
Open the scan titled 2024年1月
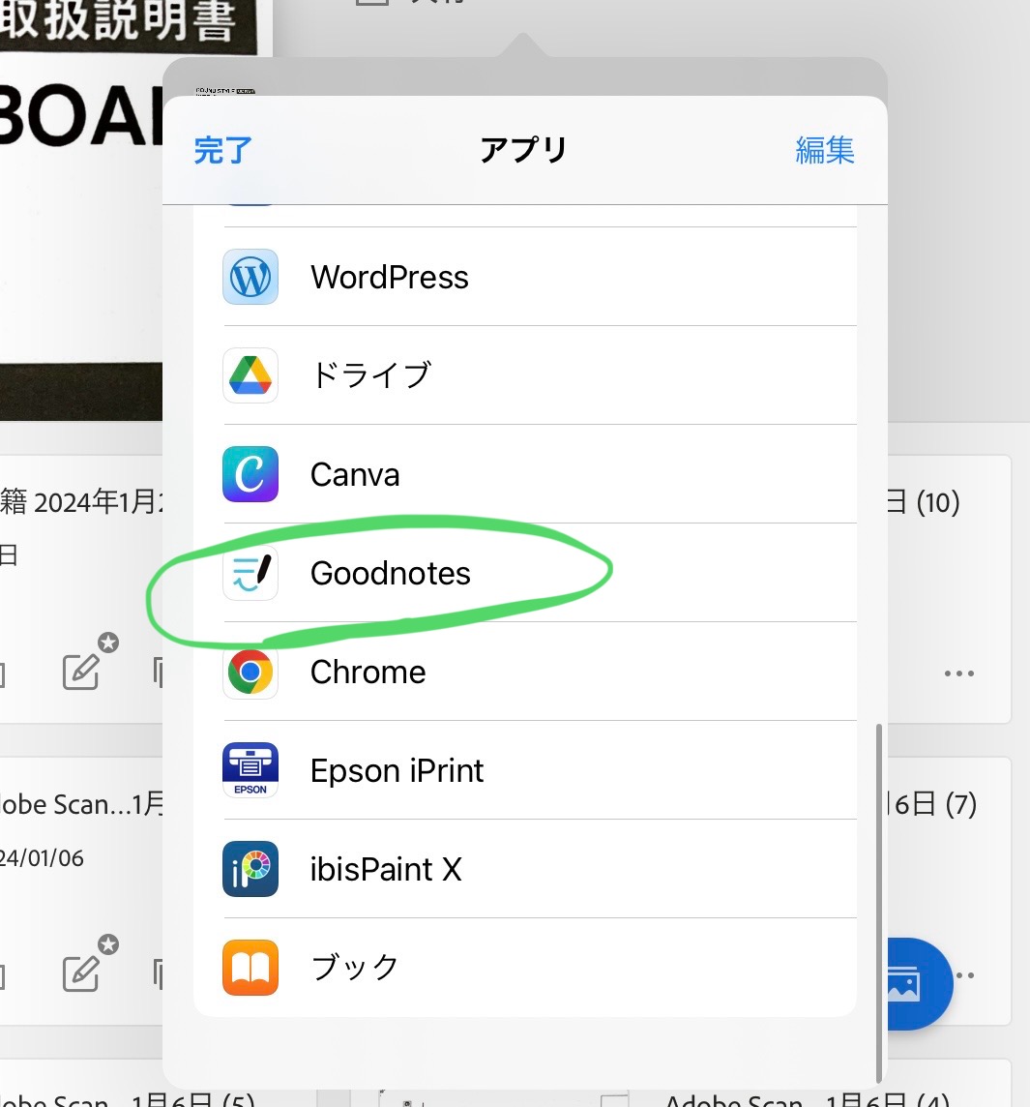[x=81, y=502]
